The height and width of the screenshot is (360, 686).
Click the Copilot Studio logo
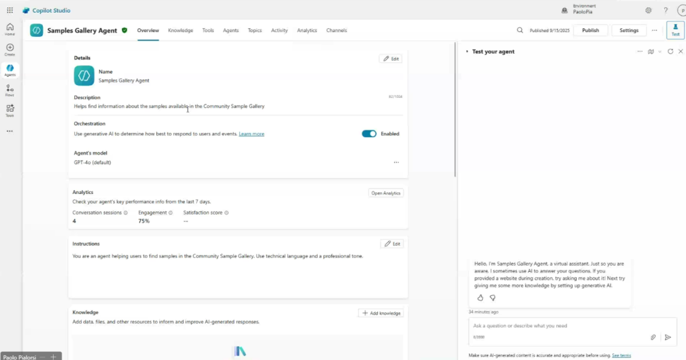(x=26, y=11)
